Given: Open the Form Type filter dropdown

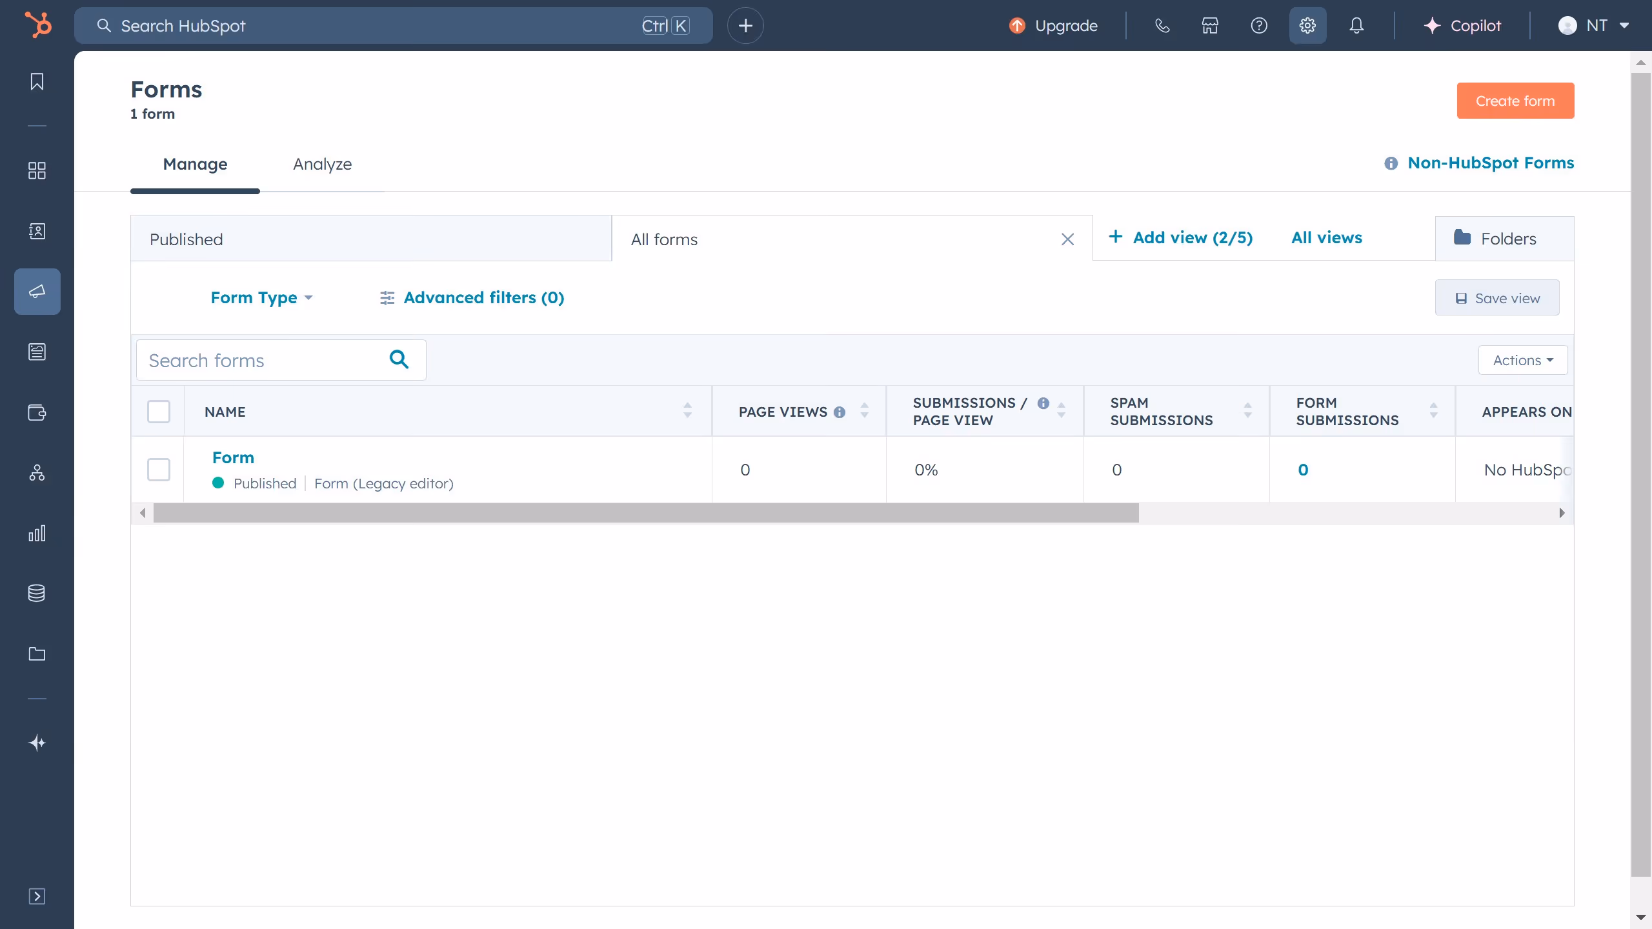Looking at the screenshot, I should [260, 297].
